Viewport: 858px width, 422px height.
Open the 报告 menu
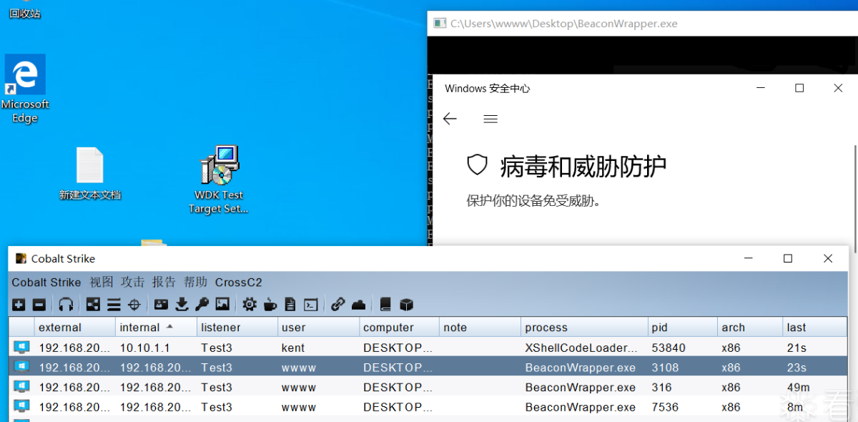pos(164,283)
